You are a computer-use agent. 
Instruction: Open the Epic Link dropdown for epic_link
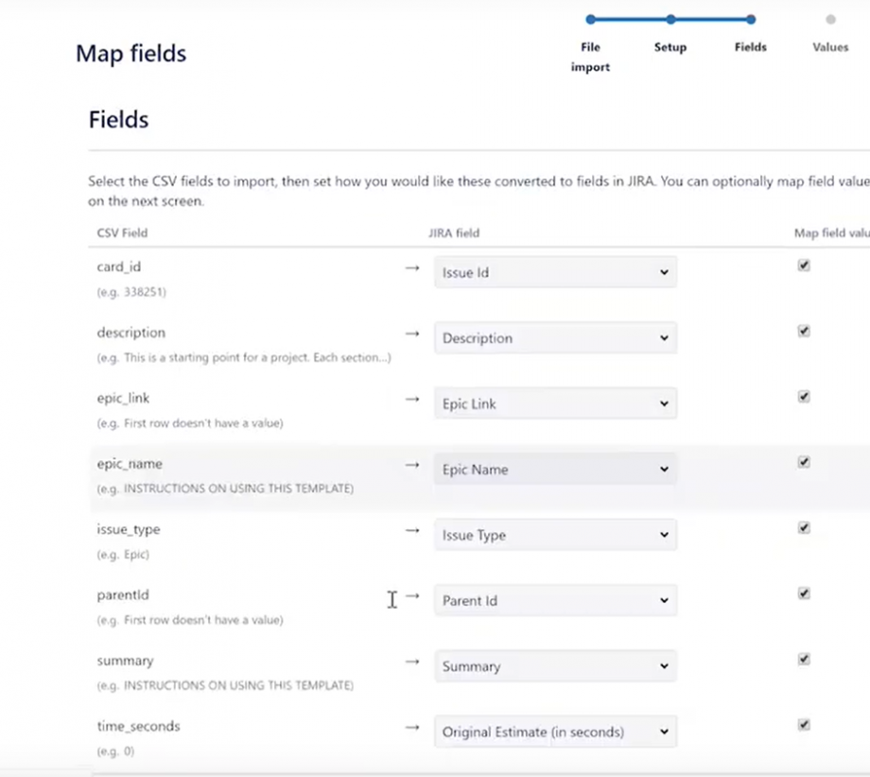point(555,404)
